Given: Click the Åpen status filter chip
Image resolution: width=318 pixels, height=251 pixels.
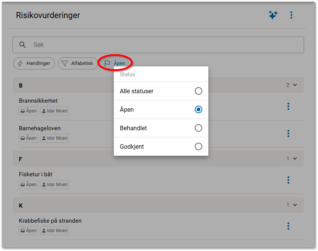Looking at the screenshot, I should [115, 63].
